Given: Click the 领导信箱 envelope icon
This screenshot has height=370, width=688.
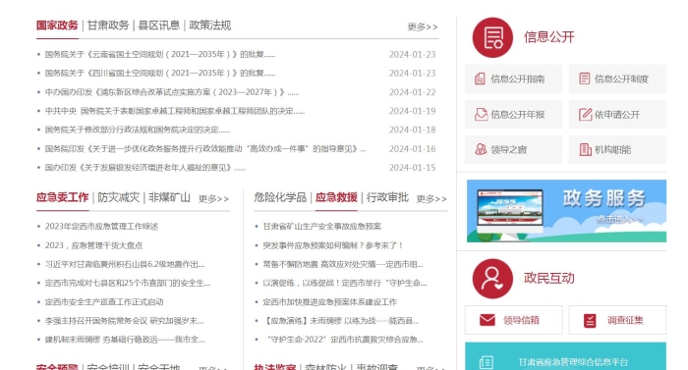Looking at the screenshot, I should (x=487, y=320).
